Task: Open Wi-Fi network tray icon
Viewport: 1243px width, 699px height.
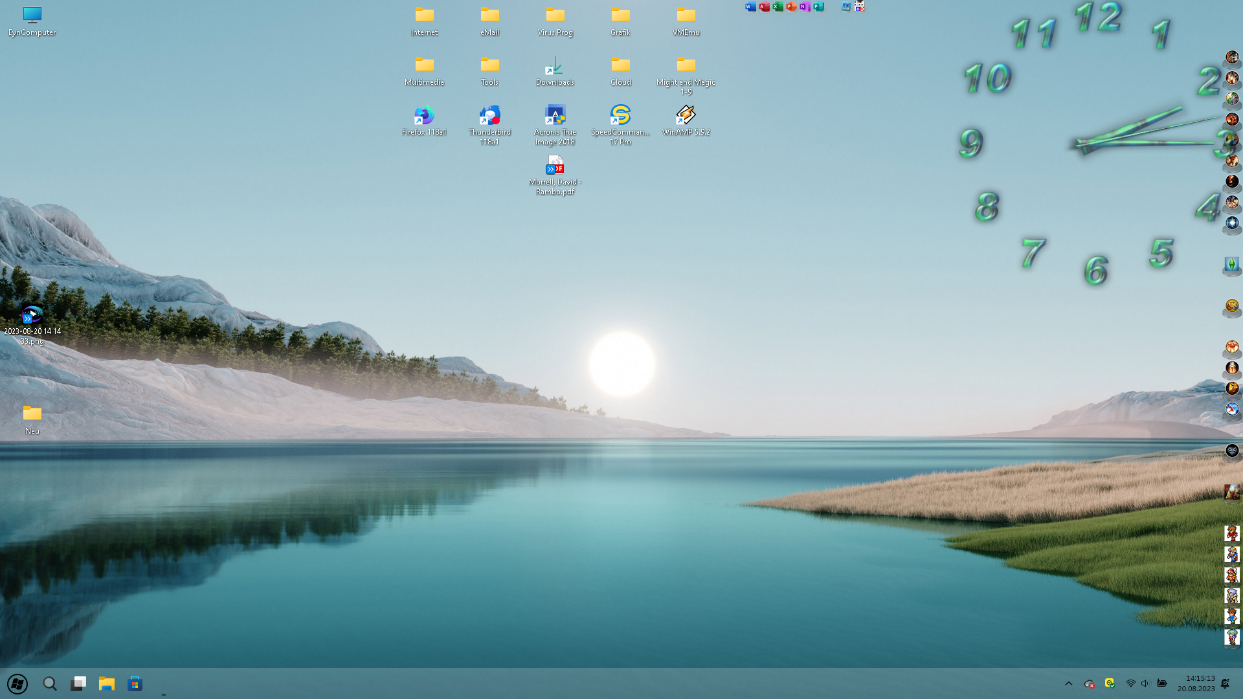Action: [x=1130, y=683]
